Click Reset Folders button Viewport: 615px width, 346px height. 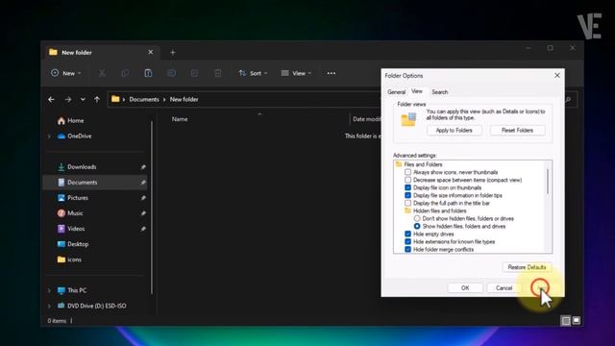point(517,131)
